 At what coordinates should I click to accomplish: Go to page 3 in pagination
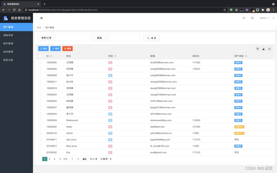(x=54, y=159)
